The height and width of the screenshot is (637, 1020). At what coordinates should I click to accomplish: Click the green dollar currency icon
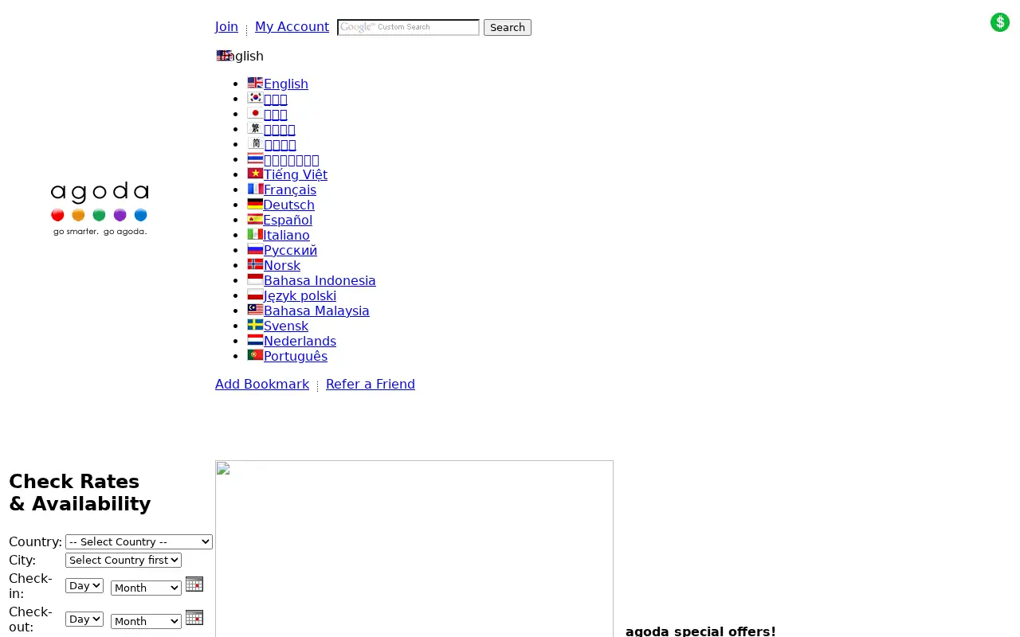click(x=1000, y=22)
